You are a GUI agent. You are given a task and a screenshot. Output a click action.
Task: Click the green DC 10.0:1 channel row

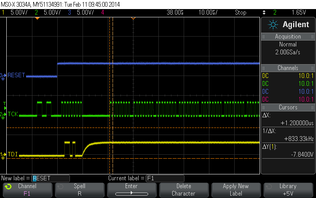pos(288,83)
